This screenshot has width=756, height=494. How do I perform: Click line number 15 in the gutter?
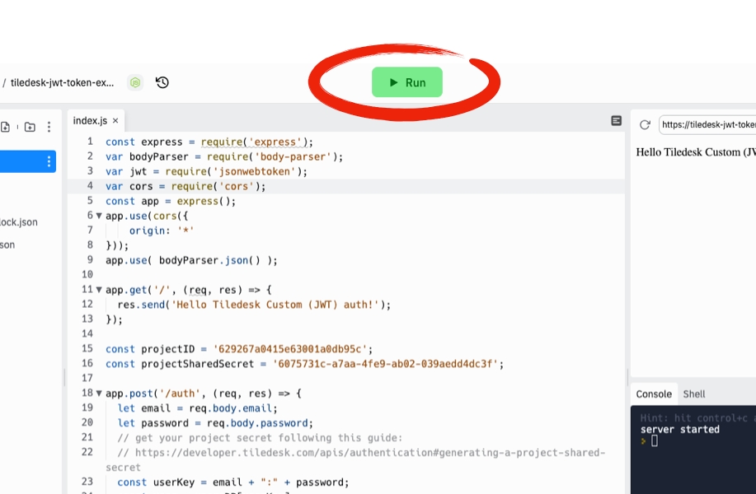87,348
